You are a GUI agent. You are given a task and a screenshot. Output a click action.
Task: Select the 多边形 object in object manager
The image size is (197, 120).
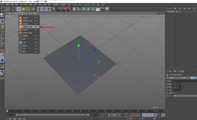tap(172, 11)
